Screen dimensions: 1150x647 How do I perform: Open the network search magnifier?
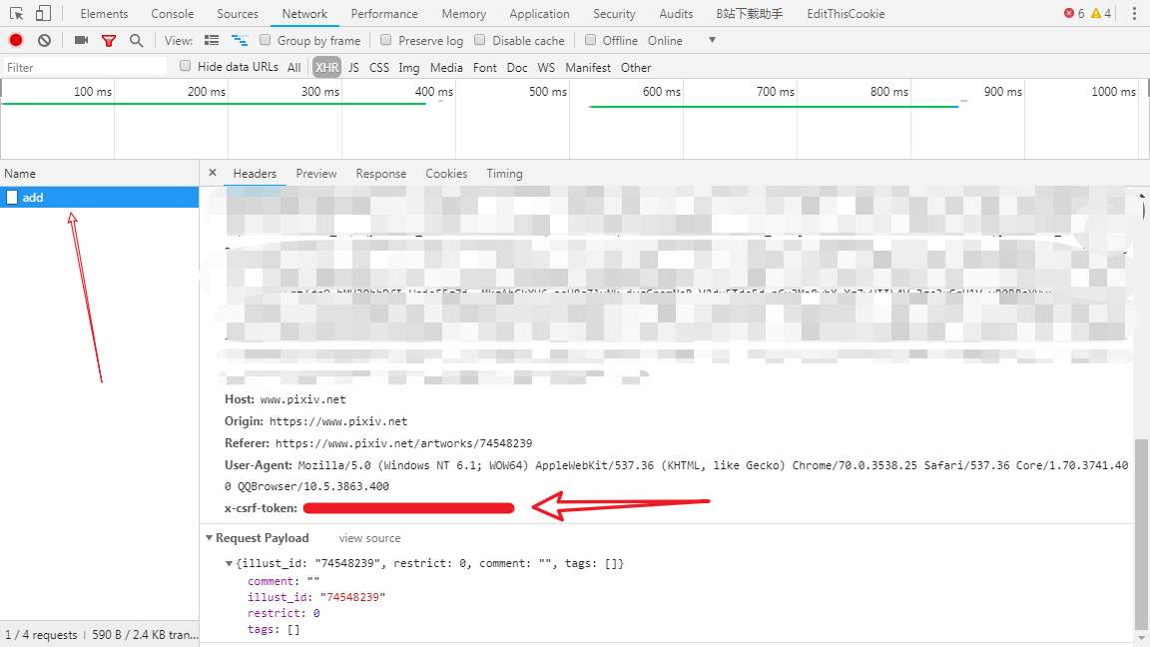pyautogui.click(x=137, y=41)
